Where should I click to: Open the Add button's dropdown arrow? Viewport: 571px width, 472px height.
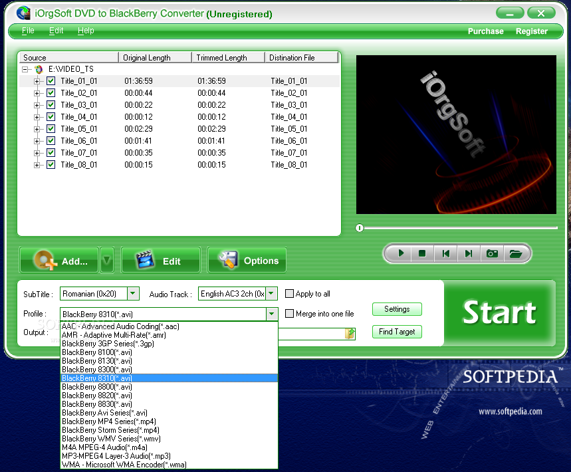tap(107, 260)
